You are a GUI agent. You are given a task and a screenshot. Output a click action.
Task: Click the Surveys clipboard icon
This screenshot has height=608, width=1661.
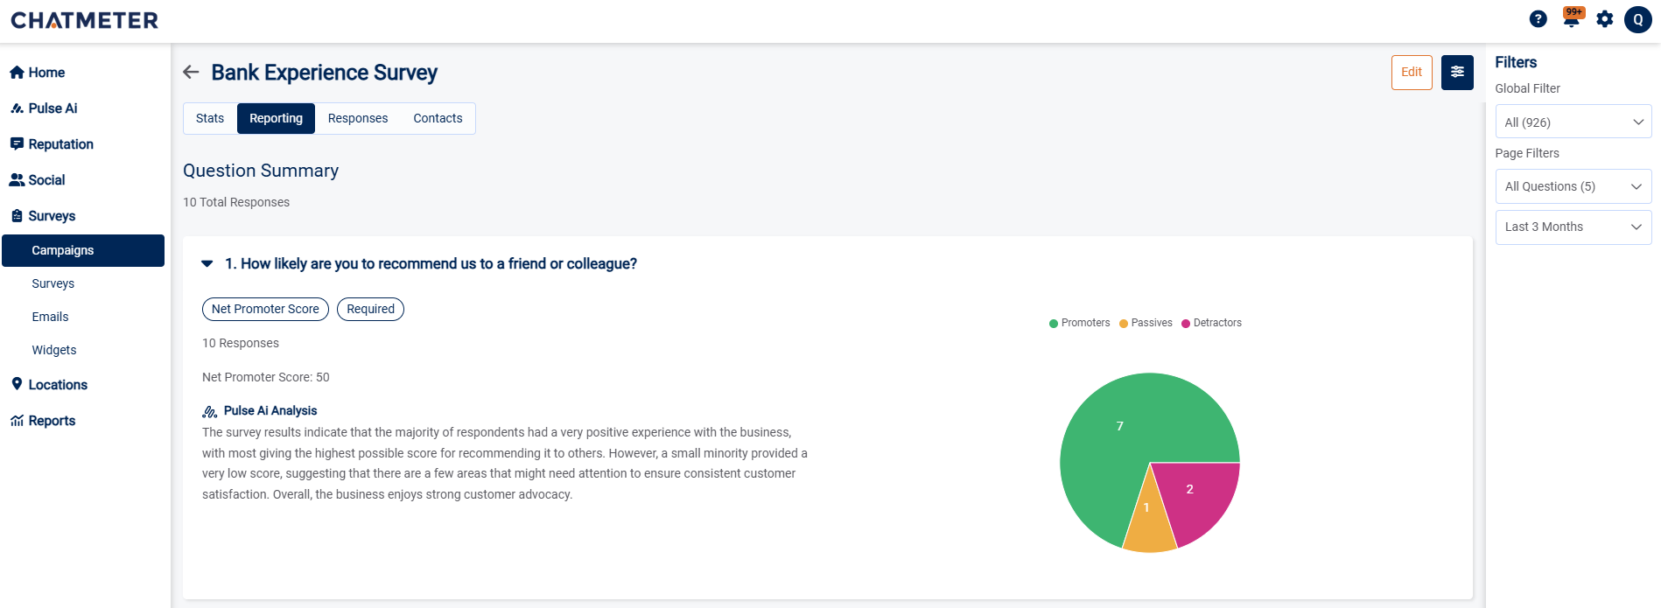click(x=17, y=216)
